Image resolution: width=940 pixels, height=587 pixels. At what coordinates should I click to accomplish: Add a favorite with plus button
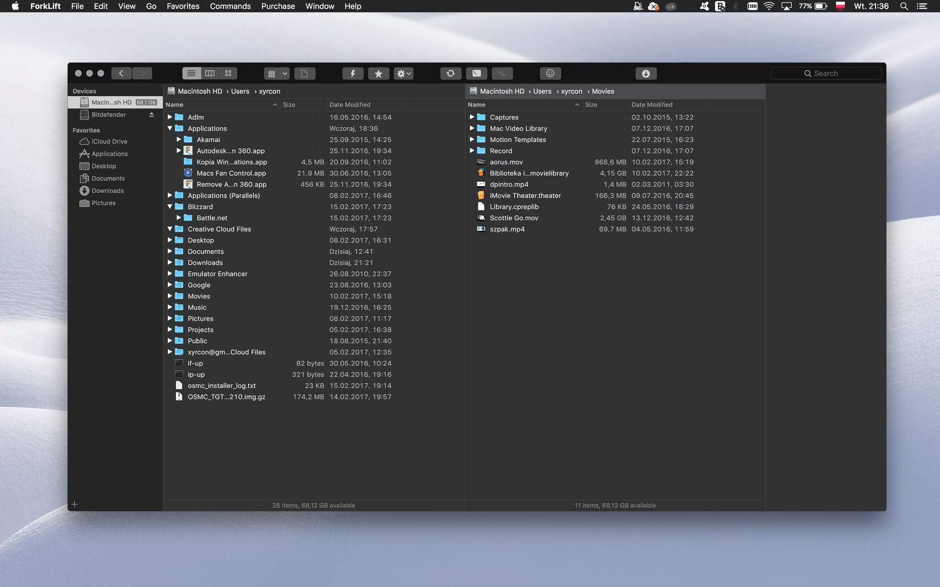(74, 505)
